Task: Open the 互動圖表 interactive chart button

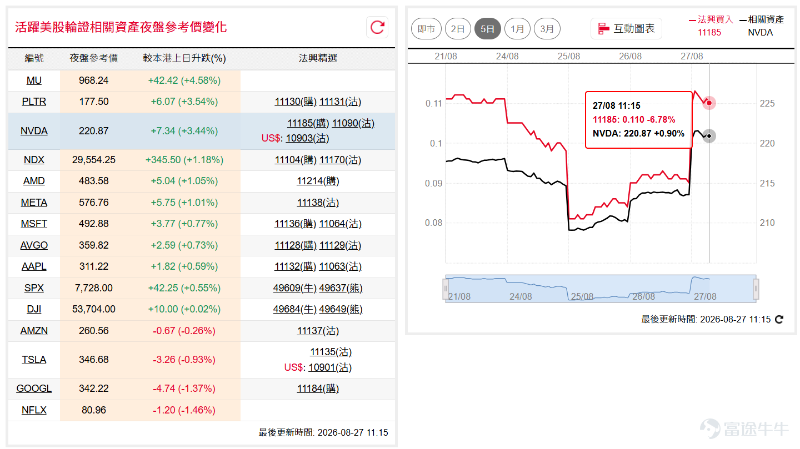Action: pyautogui.click(x=626, y=28)
